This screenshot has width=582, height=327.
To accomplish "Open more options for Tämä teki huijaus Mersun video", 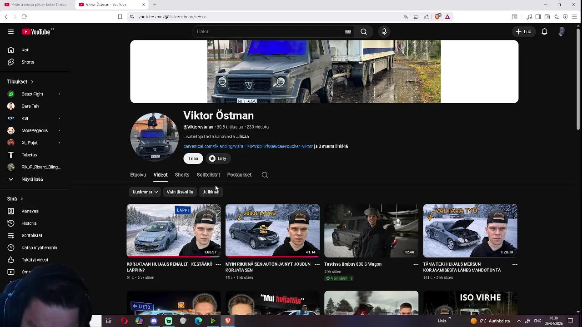I will pyautogui.click(x=515, y=264).
